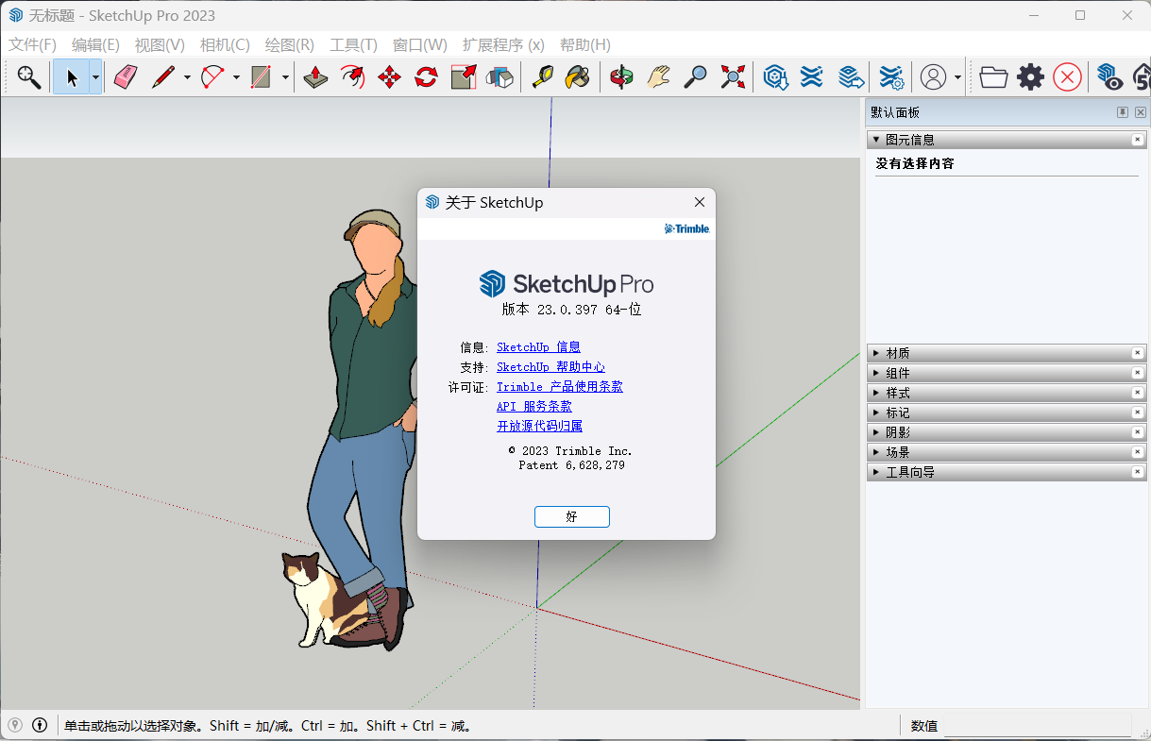Pick the pink Eraser tool
The height and width of the screenshot is (741, 1151).
point(126,76)
